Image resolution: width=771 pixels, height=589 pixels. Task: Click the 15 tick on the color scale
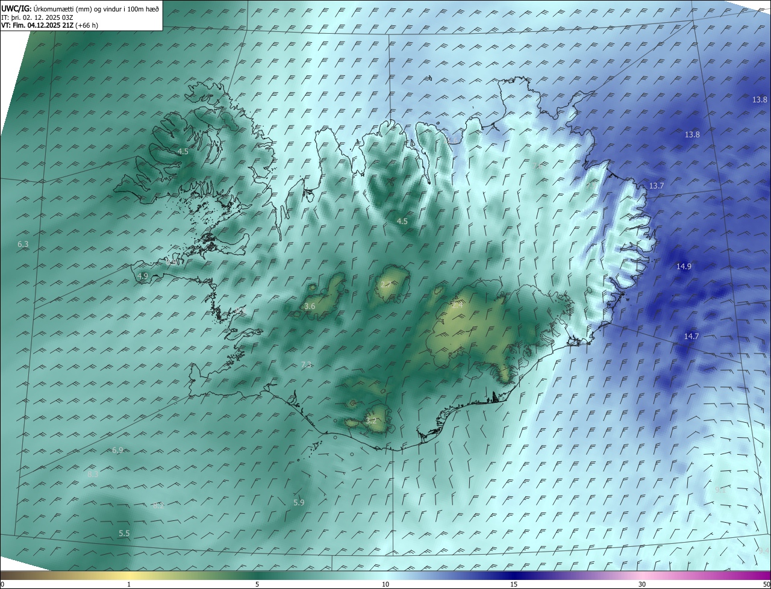pos(514,585)
